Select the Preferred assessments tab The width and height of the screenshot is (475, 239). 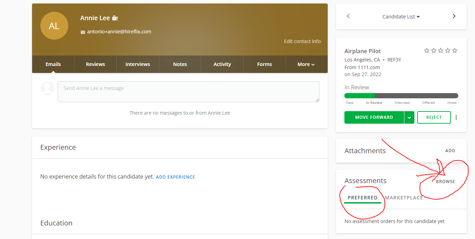point(363,198)
